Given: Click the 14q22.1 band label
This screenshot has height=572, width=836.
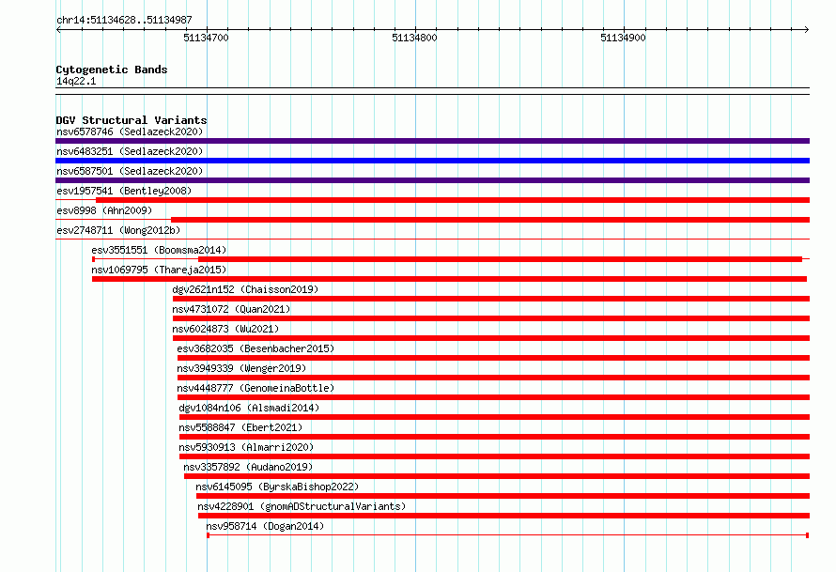Looking at the screenshot, I should point(76,81).
